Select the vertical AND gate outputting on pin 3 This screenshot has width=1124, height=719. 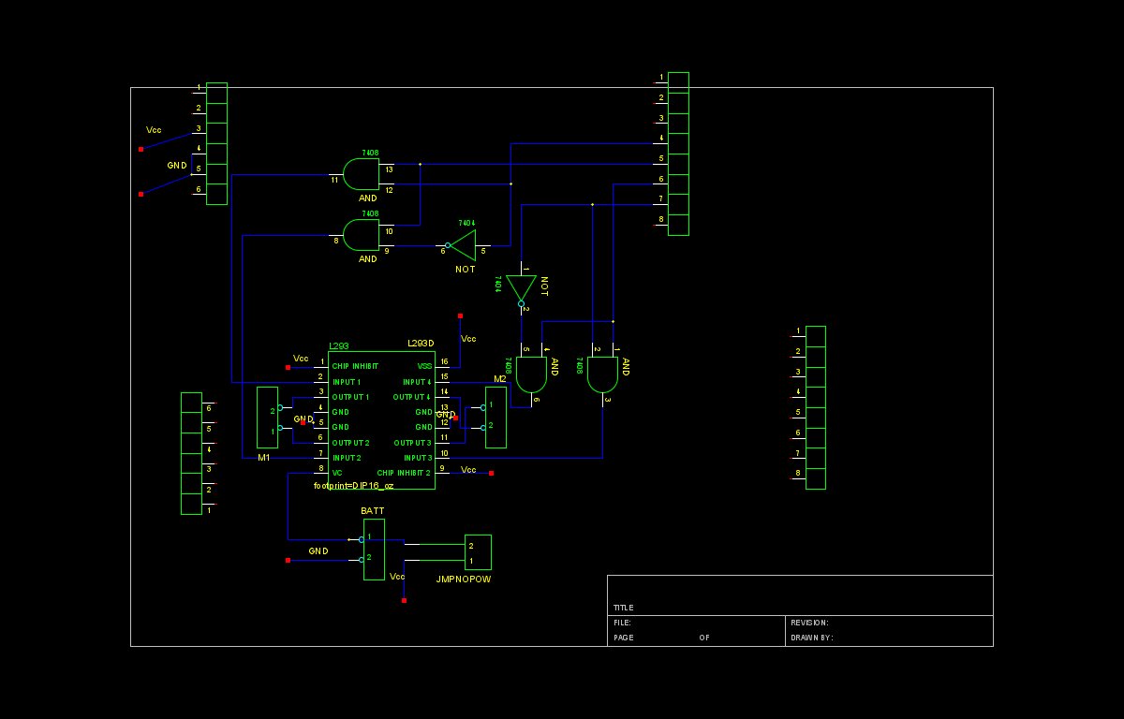[x=602, y=374]
